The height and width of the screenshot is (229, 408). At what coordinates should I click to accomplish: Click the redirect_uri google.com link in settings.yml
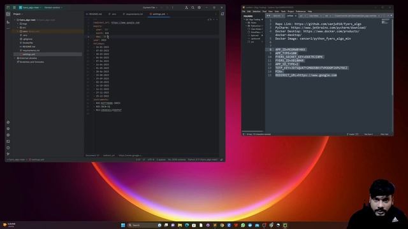[x=126, y=23]
